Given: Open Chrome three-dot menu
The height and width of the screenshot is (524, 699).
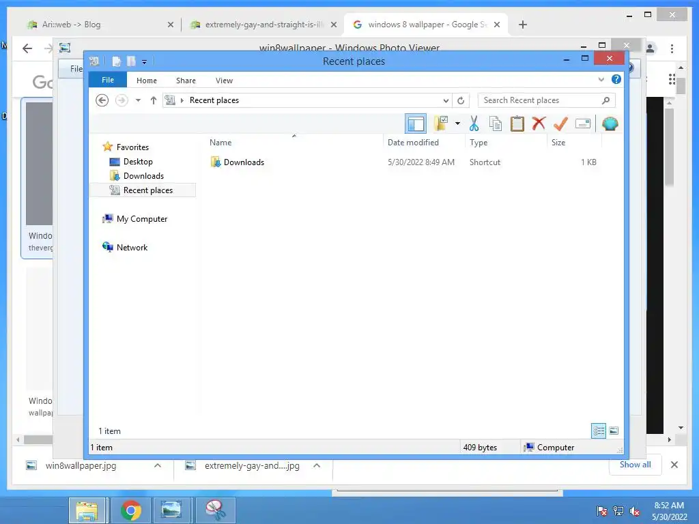Looking at the screenshot, I should 672,48.
